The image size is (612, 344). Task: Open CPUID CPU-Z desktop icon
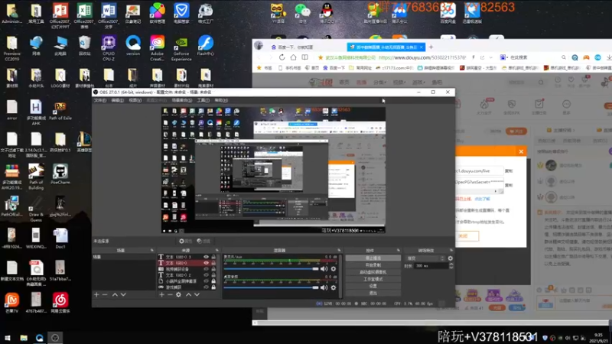[x=109, y=48]
